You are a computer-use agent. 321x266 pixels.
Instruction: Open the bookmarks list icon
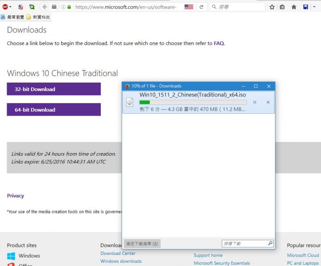pyautogui.click(x=282, y=7)
